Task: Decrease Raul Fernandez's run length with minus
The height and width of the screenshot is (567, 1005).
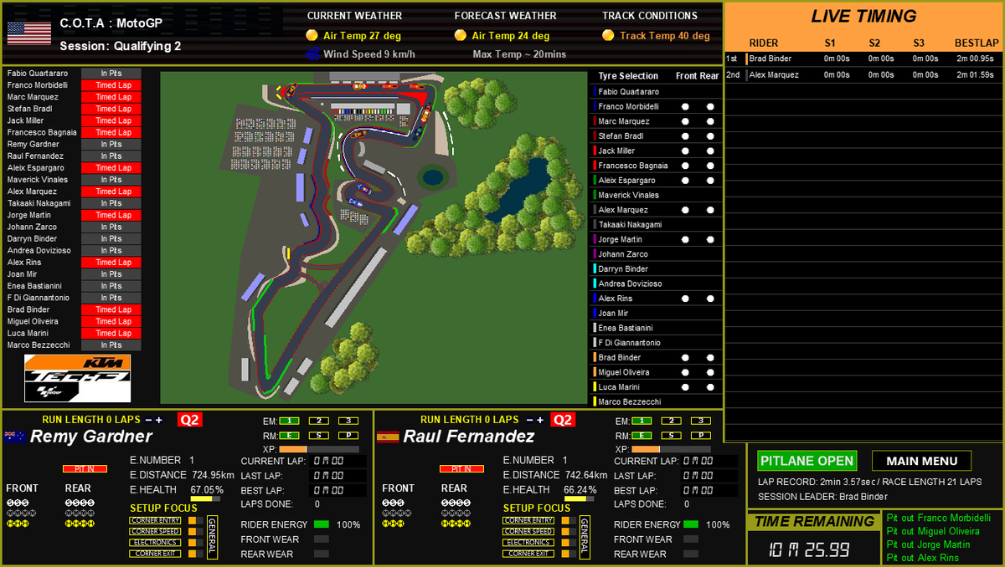Action: pos(530,420)
